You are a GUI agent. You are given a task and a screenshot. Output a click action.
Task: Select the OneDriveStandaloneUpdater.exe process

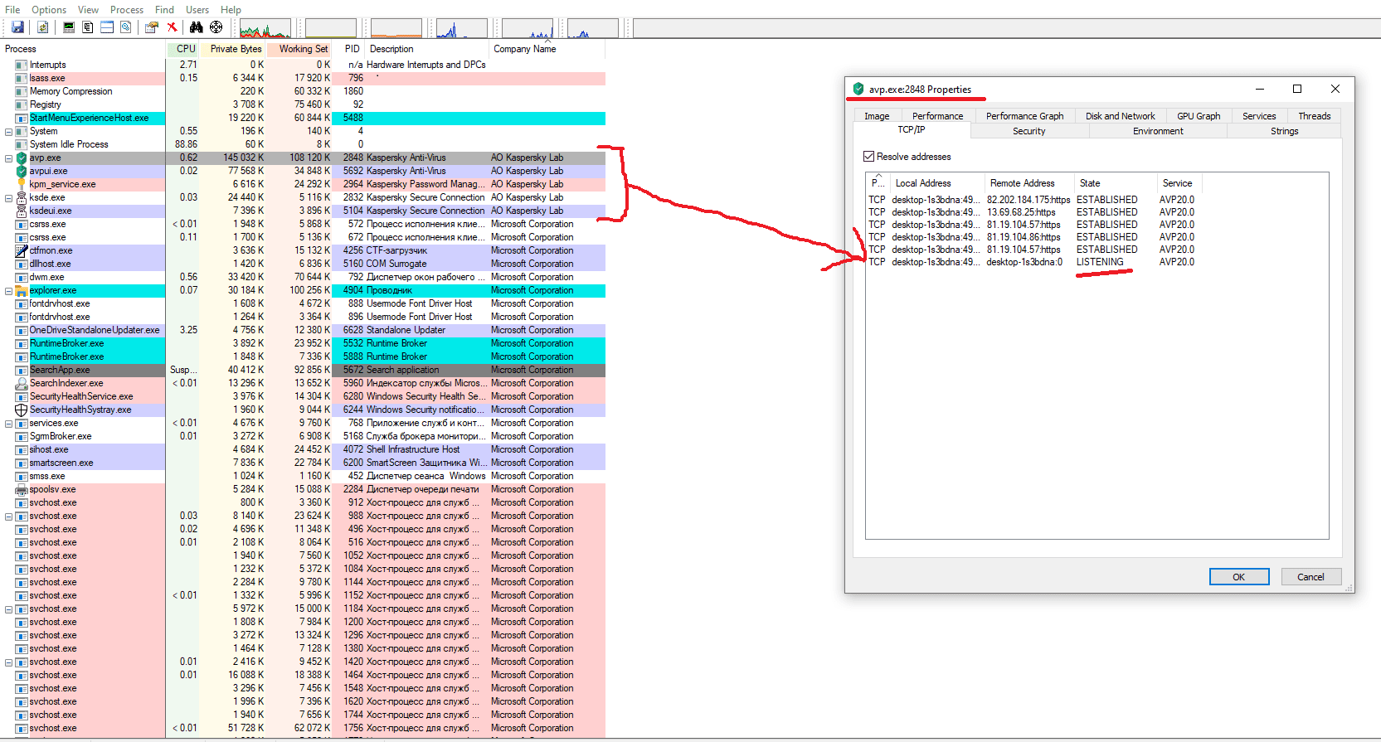click(x=303, y=330)
